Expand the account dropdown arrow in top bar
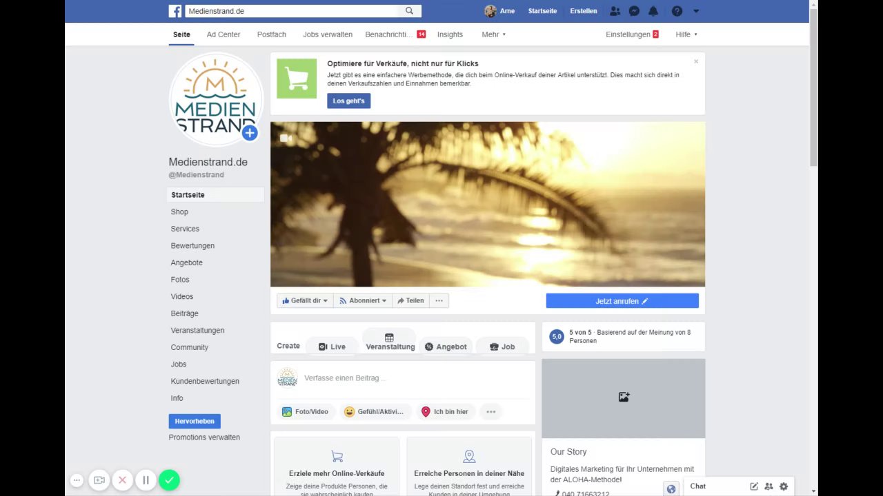883x496 pixels. [x=695, y=11]
